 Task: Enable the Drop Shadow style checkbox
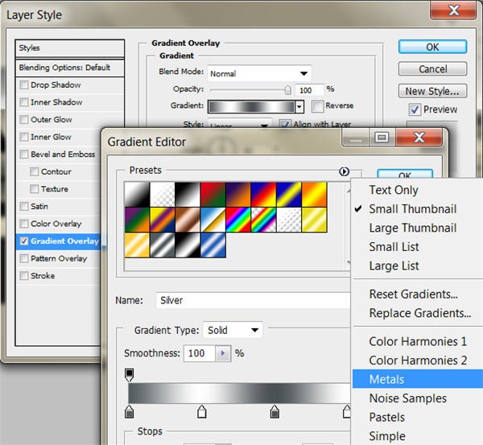[x=24, y=85]
